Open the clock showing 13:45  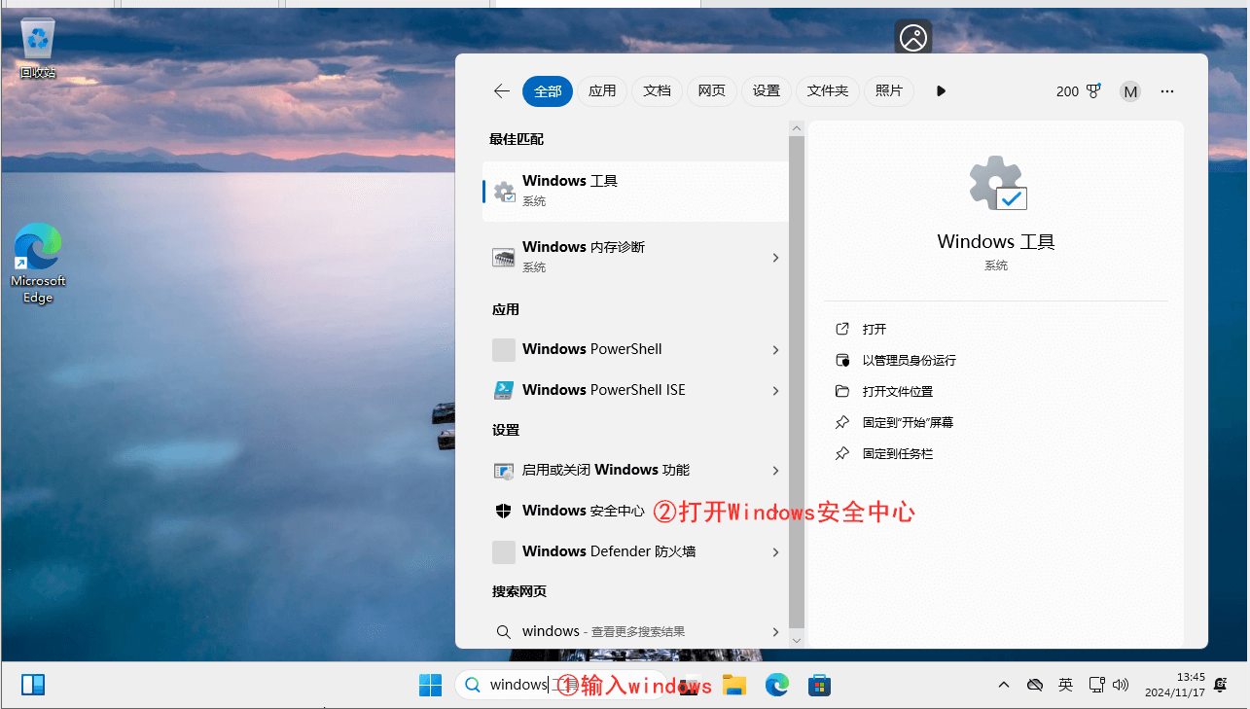(1177, 685)
